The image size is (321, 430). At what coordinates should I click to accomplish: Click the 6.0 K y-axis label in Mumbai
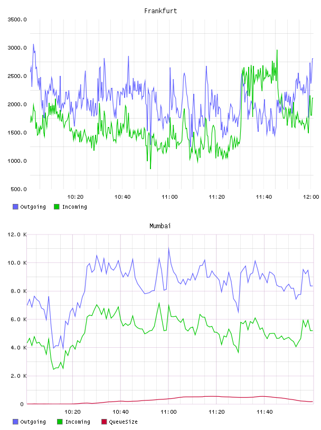18,319
